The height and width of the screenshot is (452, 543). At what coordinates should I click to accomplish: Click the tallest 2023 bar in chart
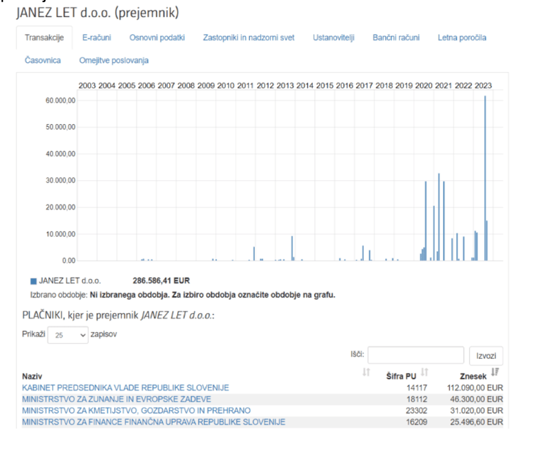click(485, 178)
